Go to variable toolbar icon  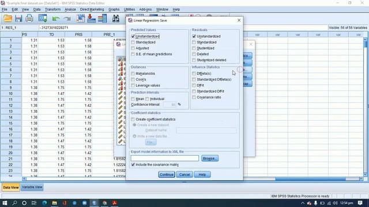[91, 18]
